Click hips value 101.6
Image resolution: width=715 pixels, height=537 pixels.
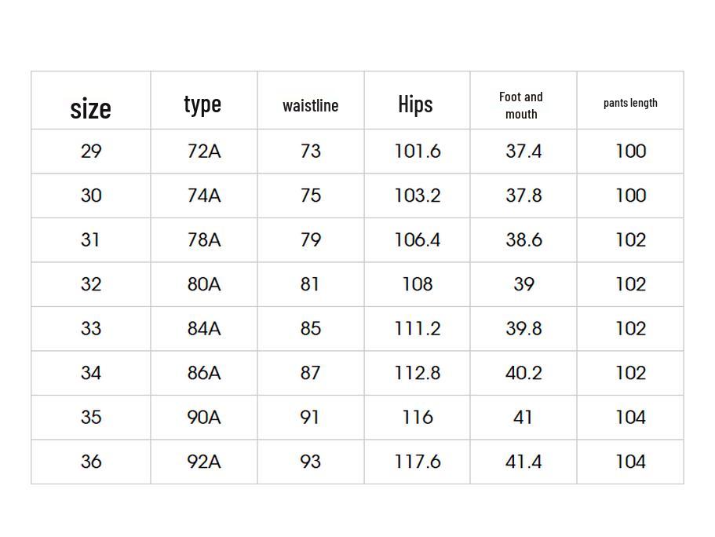(x=417, y=151)
